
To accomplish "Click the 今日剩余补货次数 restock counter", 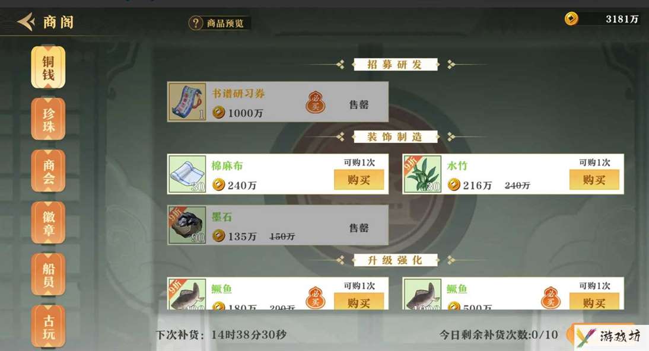I will [499, 334].
